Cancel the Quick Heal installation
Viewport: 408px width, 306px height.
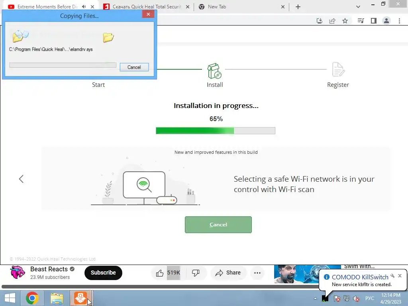[218, 225]
